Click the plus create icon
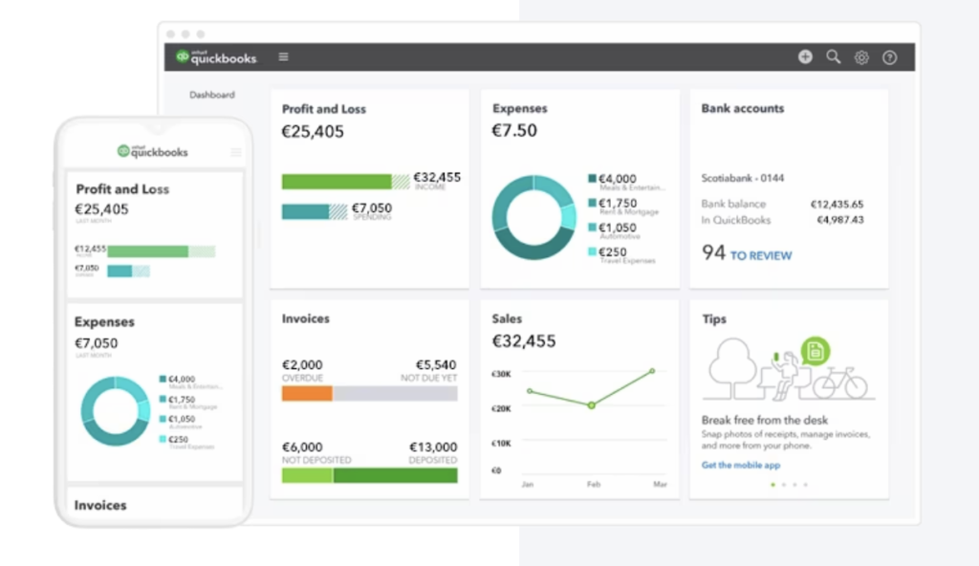979x566 pixels. tap(805, 56)
